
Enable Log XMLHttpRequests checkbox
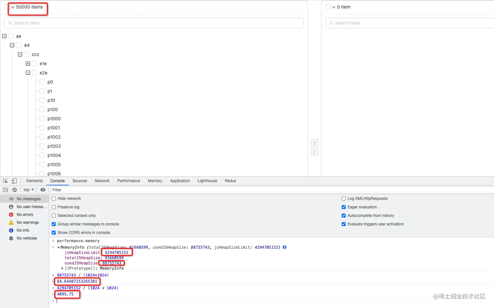(x=344, y=199)
